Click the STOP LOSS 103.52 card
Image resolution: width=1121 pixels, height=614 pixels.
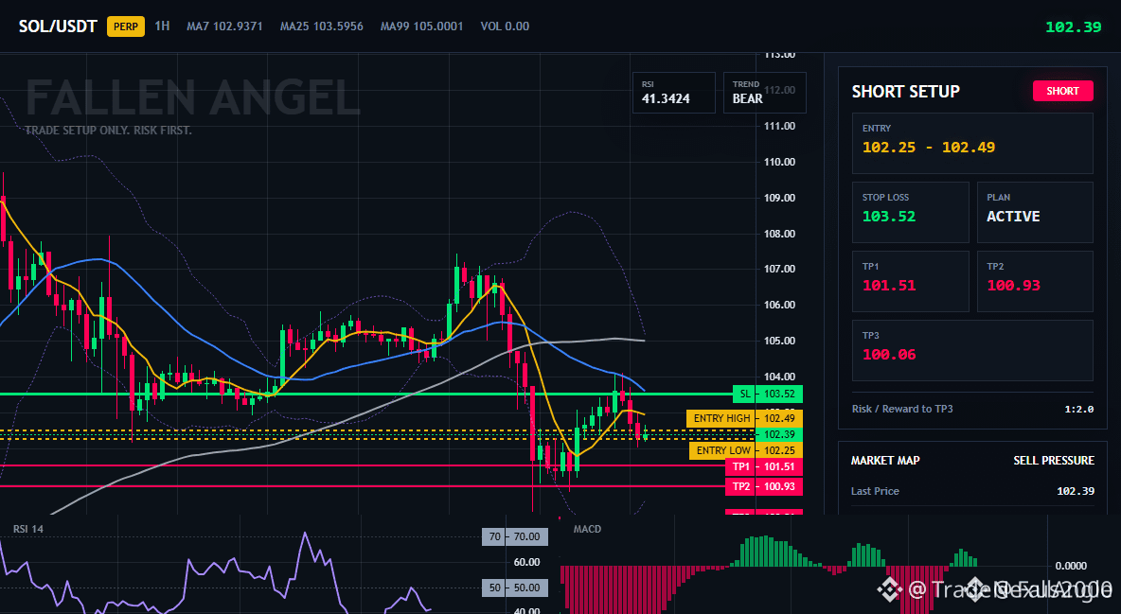click(910, 212)
